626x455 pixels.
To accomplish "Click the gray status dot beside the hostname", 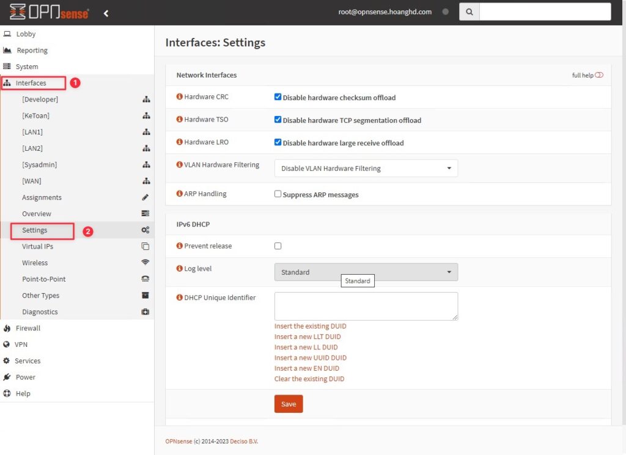I will (446, 12).
